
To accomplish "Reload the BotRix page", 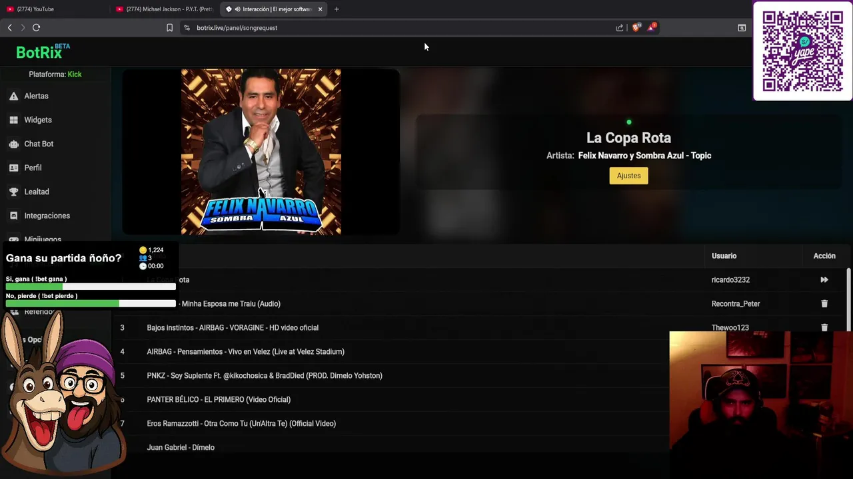I will (x=36, y=27).
